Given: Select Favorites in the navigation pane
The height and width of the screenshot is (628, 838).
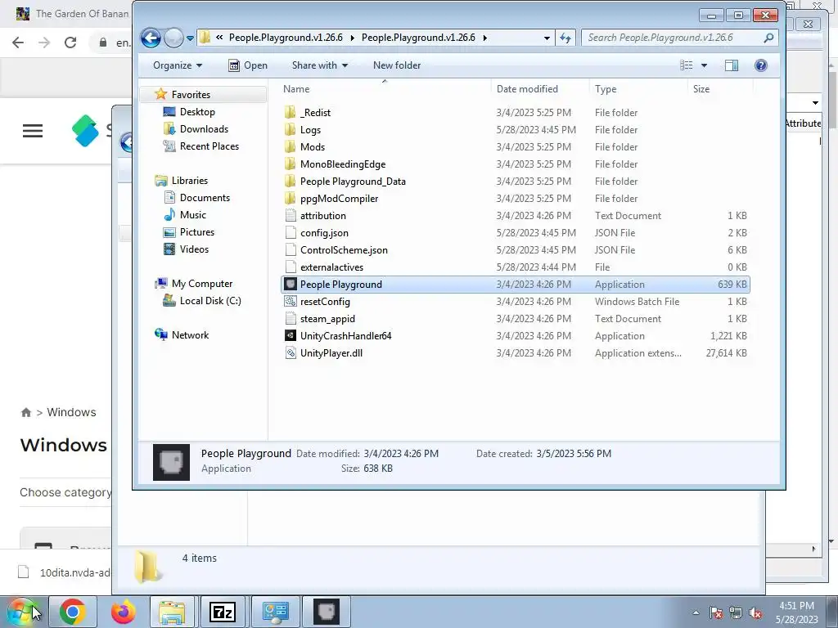Looking at the screenshot, I should (x=190, y=95).
